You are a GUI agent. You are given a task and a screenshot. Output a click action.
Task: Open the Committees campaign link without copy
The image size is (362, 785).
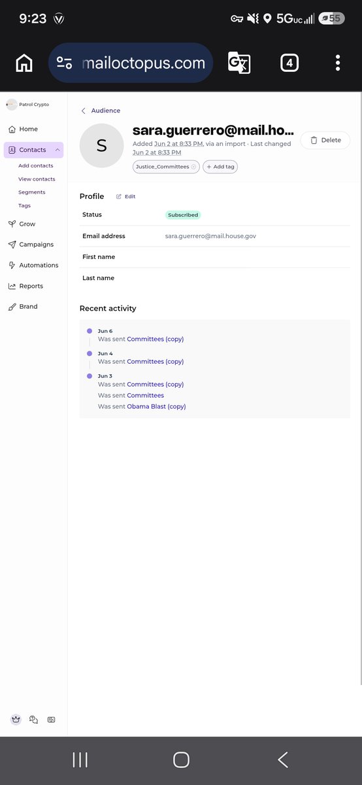click(x=145, y=395)
